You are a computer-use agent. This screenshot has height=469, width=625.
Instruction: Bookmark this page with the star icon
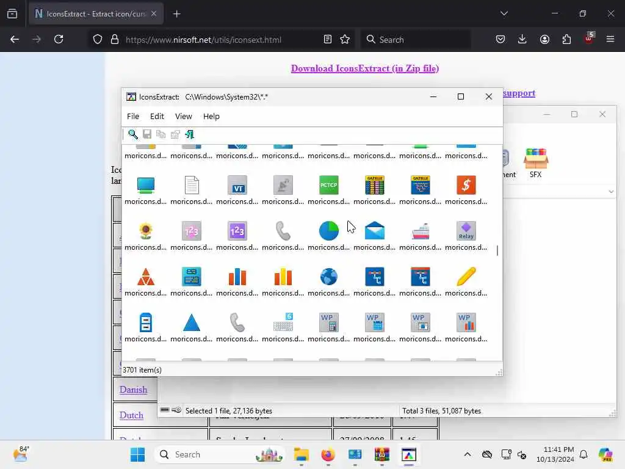(345, 39)
